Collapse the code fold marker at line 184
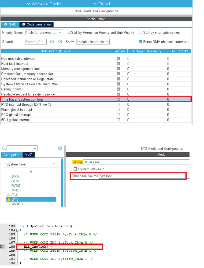The width and height of the screenshot is (204, 268). coord(18,230)
